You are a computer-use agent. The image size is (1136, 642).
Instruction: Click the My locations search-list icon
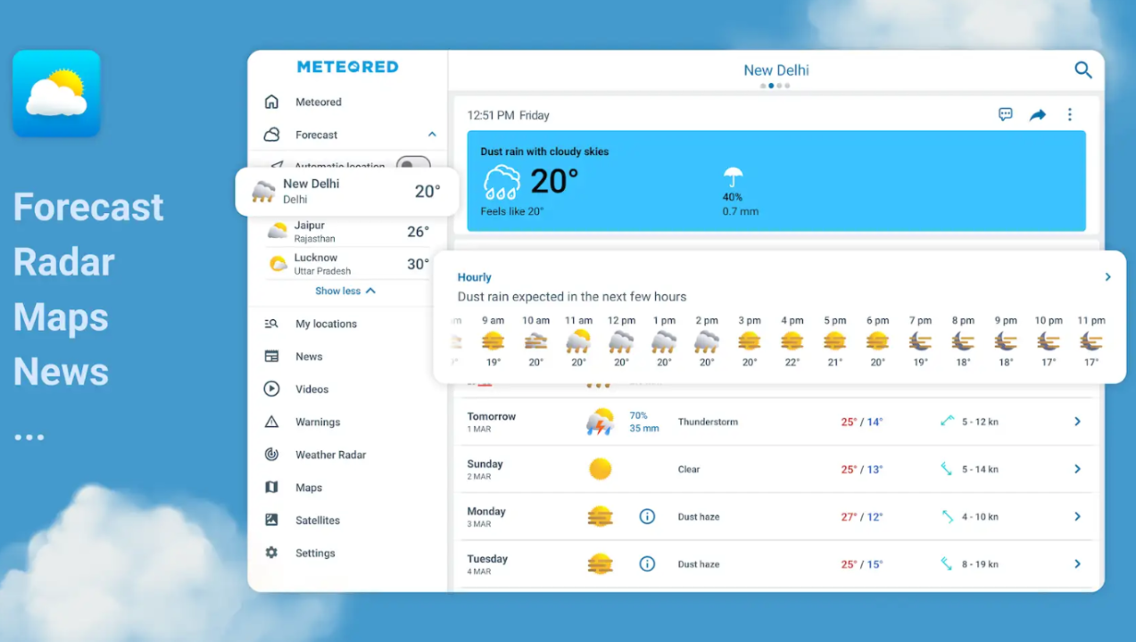click(271, 324)
